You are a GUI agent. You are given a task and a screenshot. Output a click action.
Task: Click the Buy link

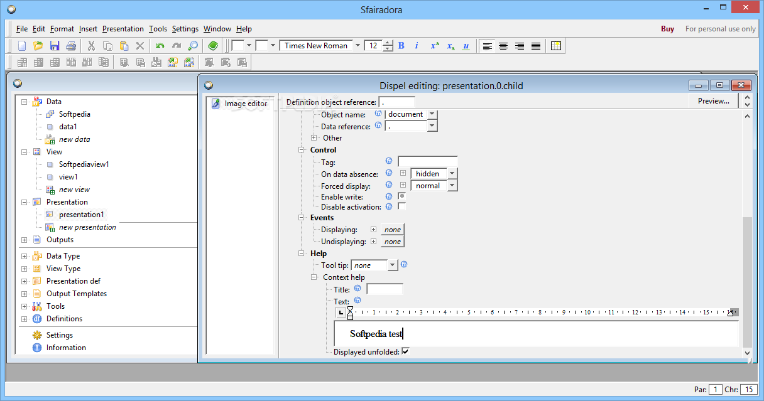coord(668,29)
